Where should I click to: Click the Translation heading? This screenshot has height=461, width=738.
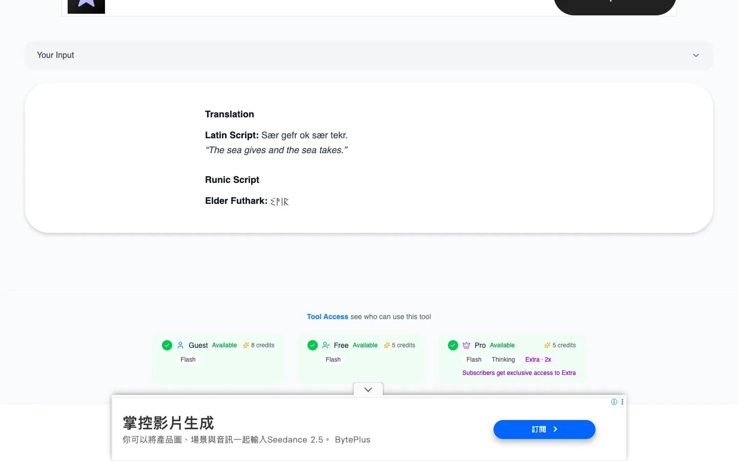[230, 114]
